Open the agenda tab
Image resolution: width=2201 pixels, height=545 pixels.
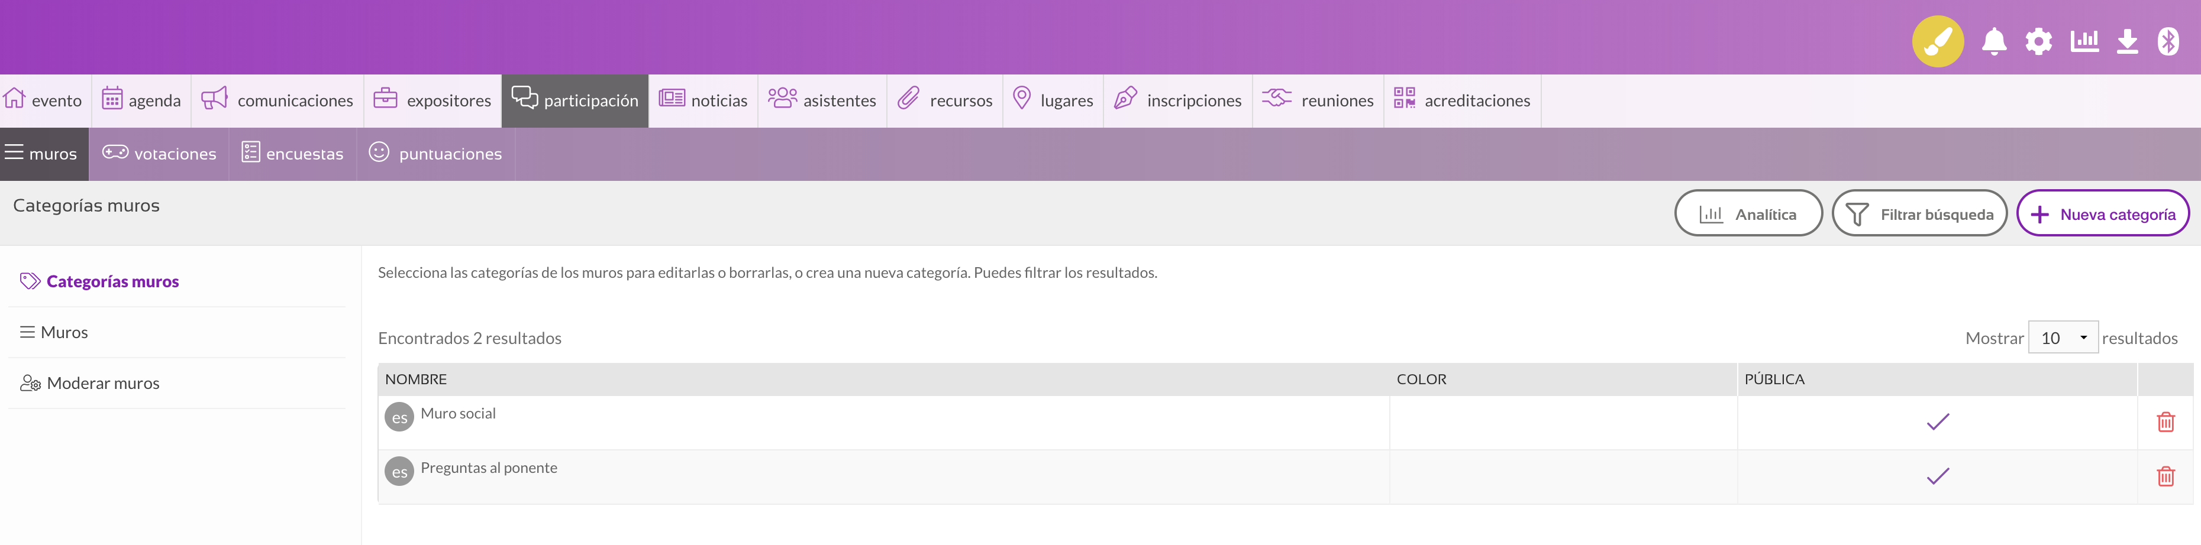141,101
